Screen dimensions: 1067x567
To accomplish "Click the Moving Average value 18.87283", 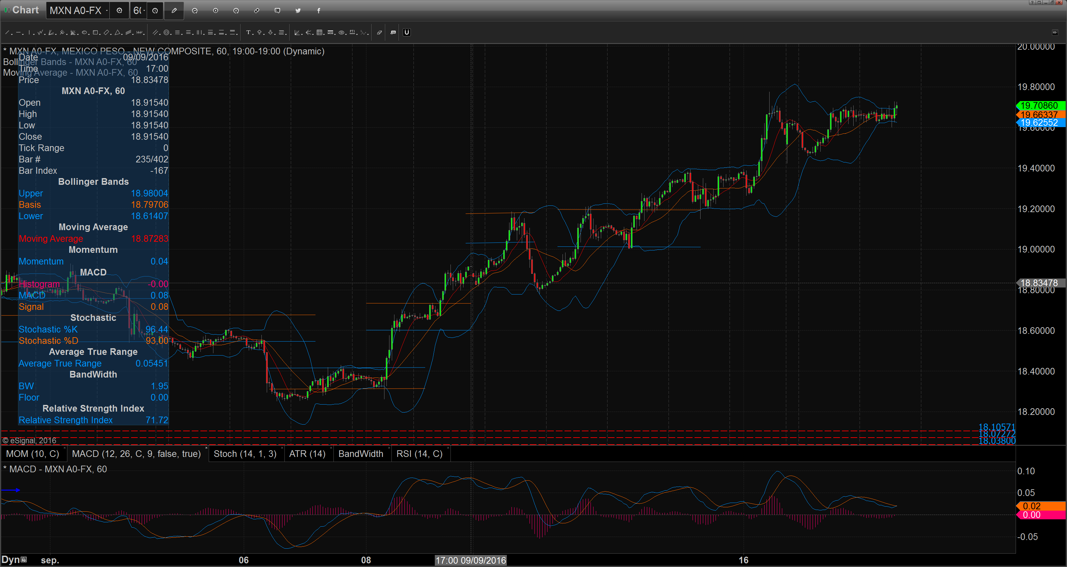I will click(149, 239).
